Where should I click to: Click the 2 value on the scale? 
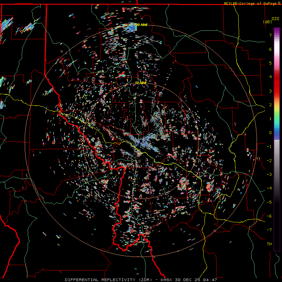[x=270, y=105]
